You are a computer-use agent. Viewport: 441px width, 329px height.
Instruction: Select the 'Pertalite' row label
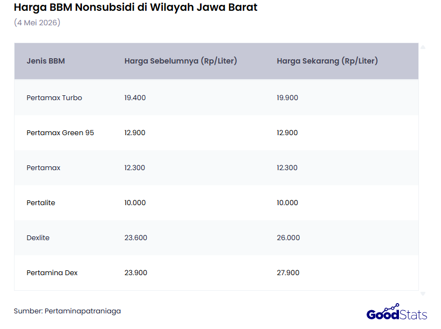point(41,202)
